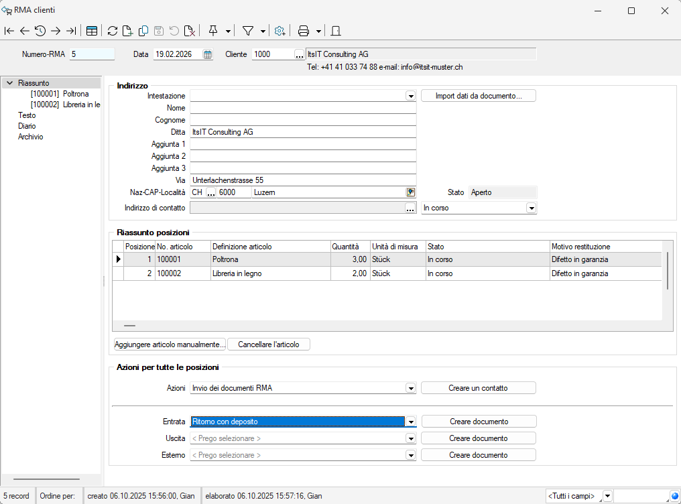Click the Nome input field

303,108
